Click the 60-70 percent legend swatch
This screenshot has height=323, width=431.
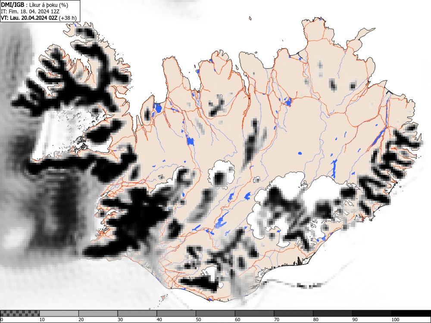(255, 314)
